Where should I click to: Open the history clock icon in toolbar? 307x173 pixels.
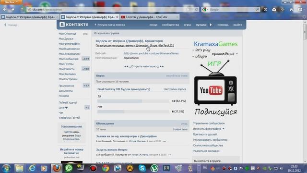point(265,10)
